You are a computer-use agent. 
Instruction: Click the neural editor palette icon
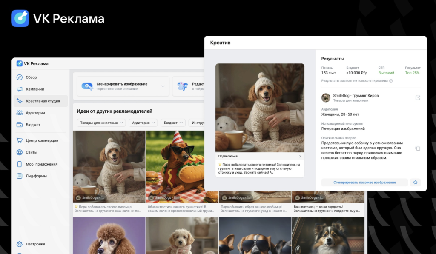(x=183, y=86)
